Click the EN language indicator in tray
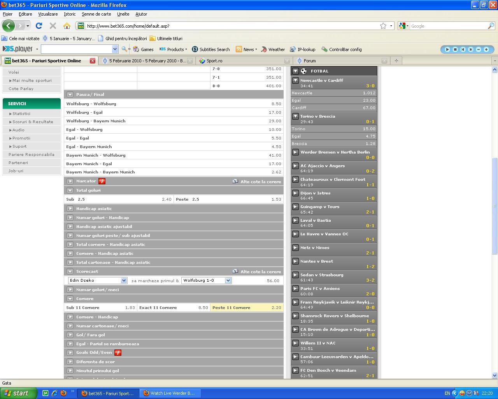 tap(447, 393)
